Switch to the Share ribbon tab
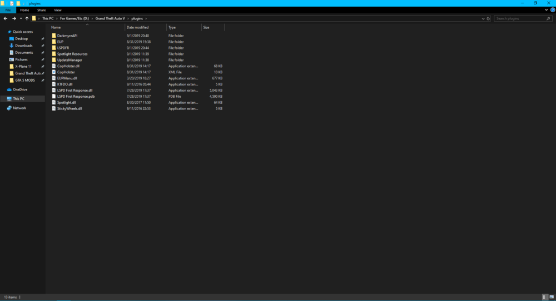This screenshot has width=556, height=301. (x=42, y=10)
